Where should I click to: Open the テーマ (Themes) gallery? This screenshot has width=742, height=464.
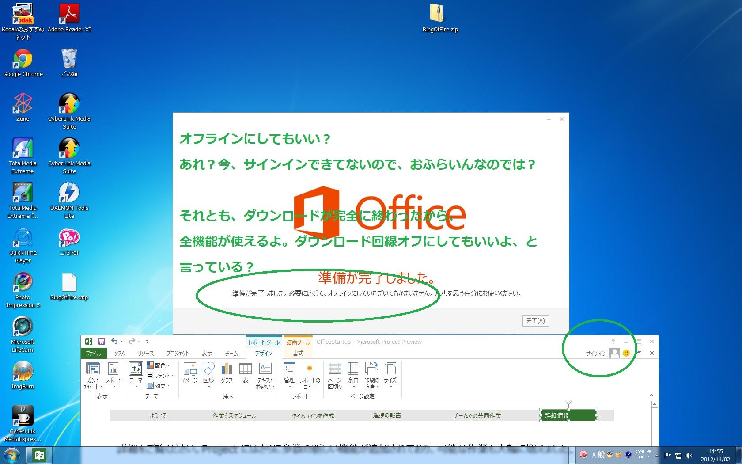pyautogui.click(x=136, y=376)
